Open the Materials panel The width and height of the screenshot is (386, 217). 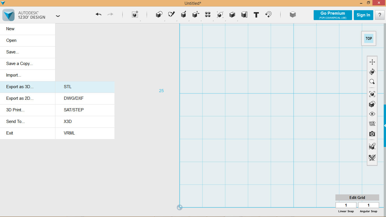292,15
